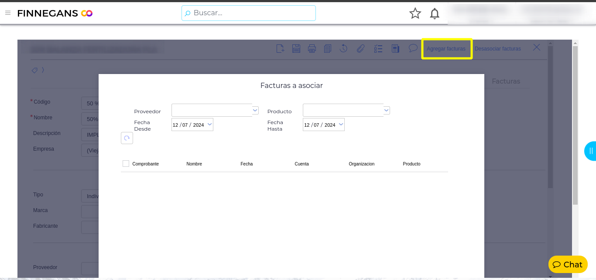This screenshot has width=596, height=280.
Task: Click the printer icon
Action: pyautogui.click(x=312, y=48)
